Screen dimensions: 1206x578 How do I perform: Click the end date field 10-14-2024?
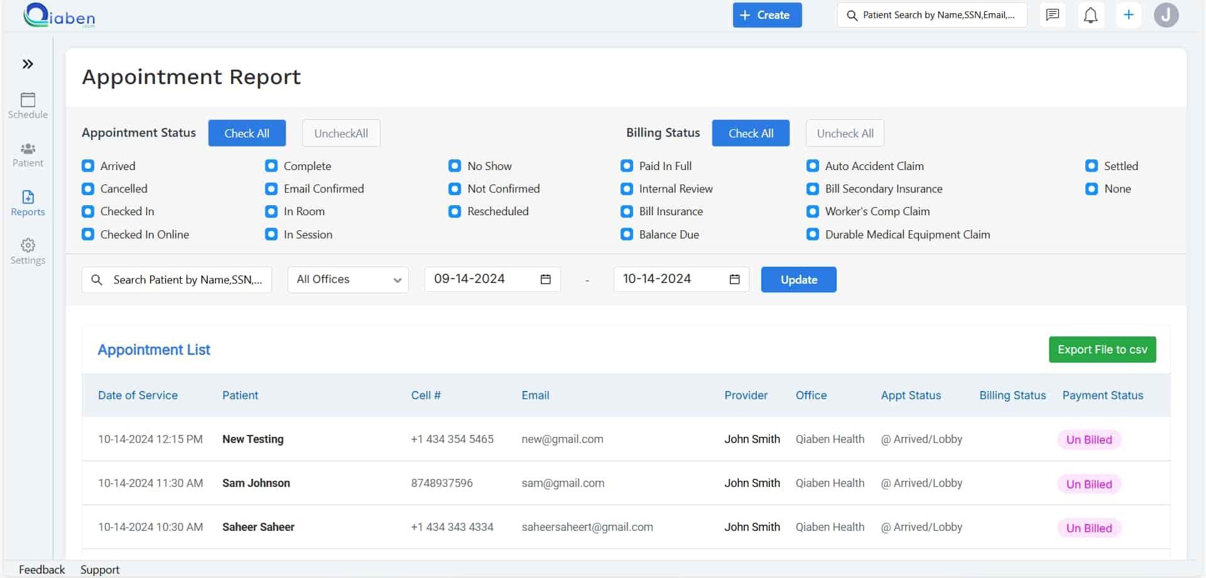click(x=681, y=279)
